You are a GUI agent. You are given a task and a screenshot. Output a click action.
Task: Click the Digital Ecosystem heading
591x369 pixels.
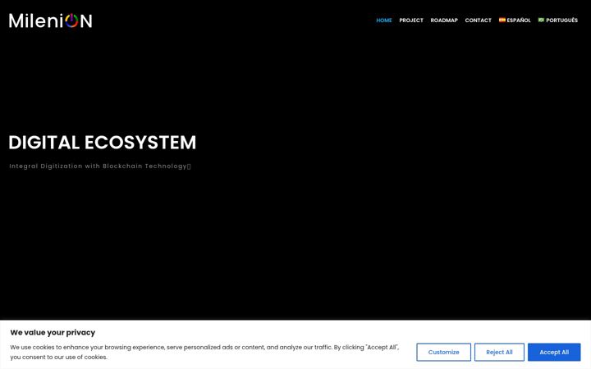102,143
